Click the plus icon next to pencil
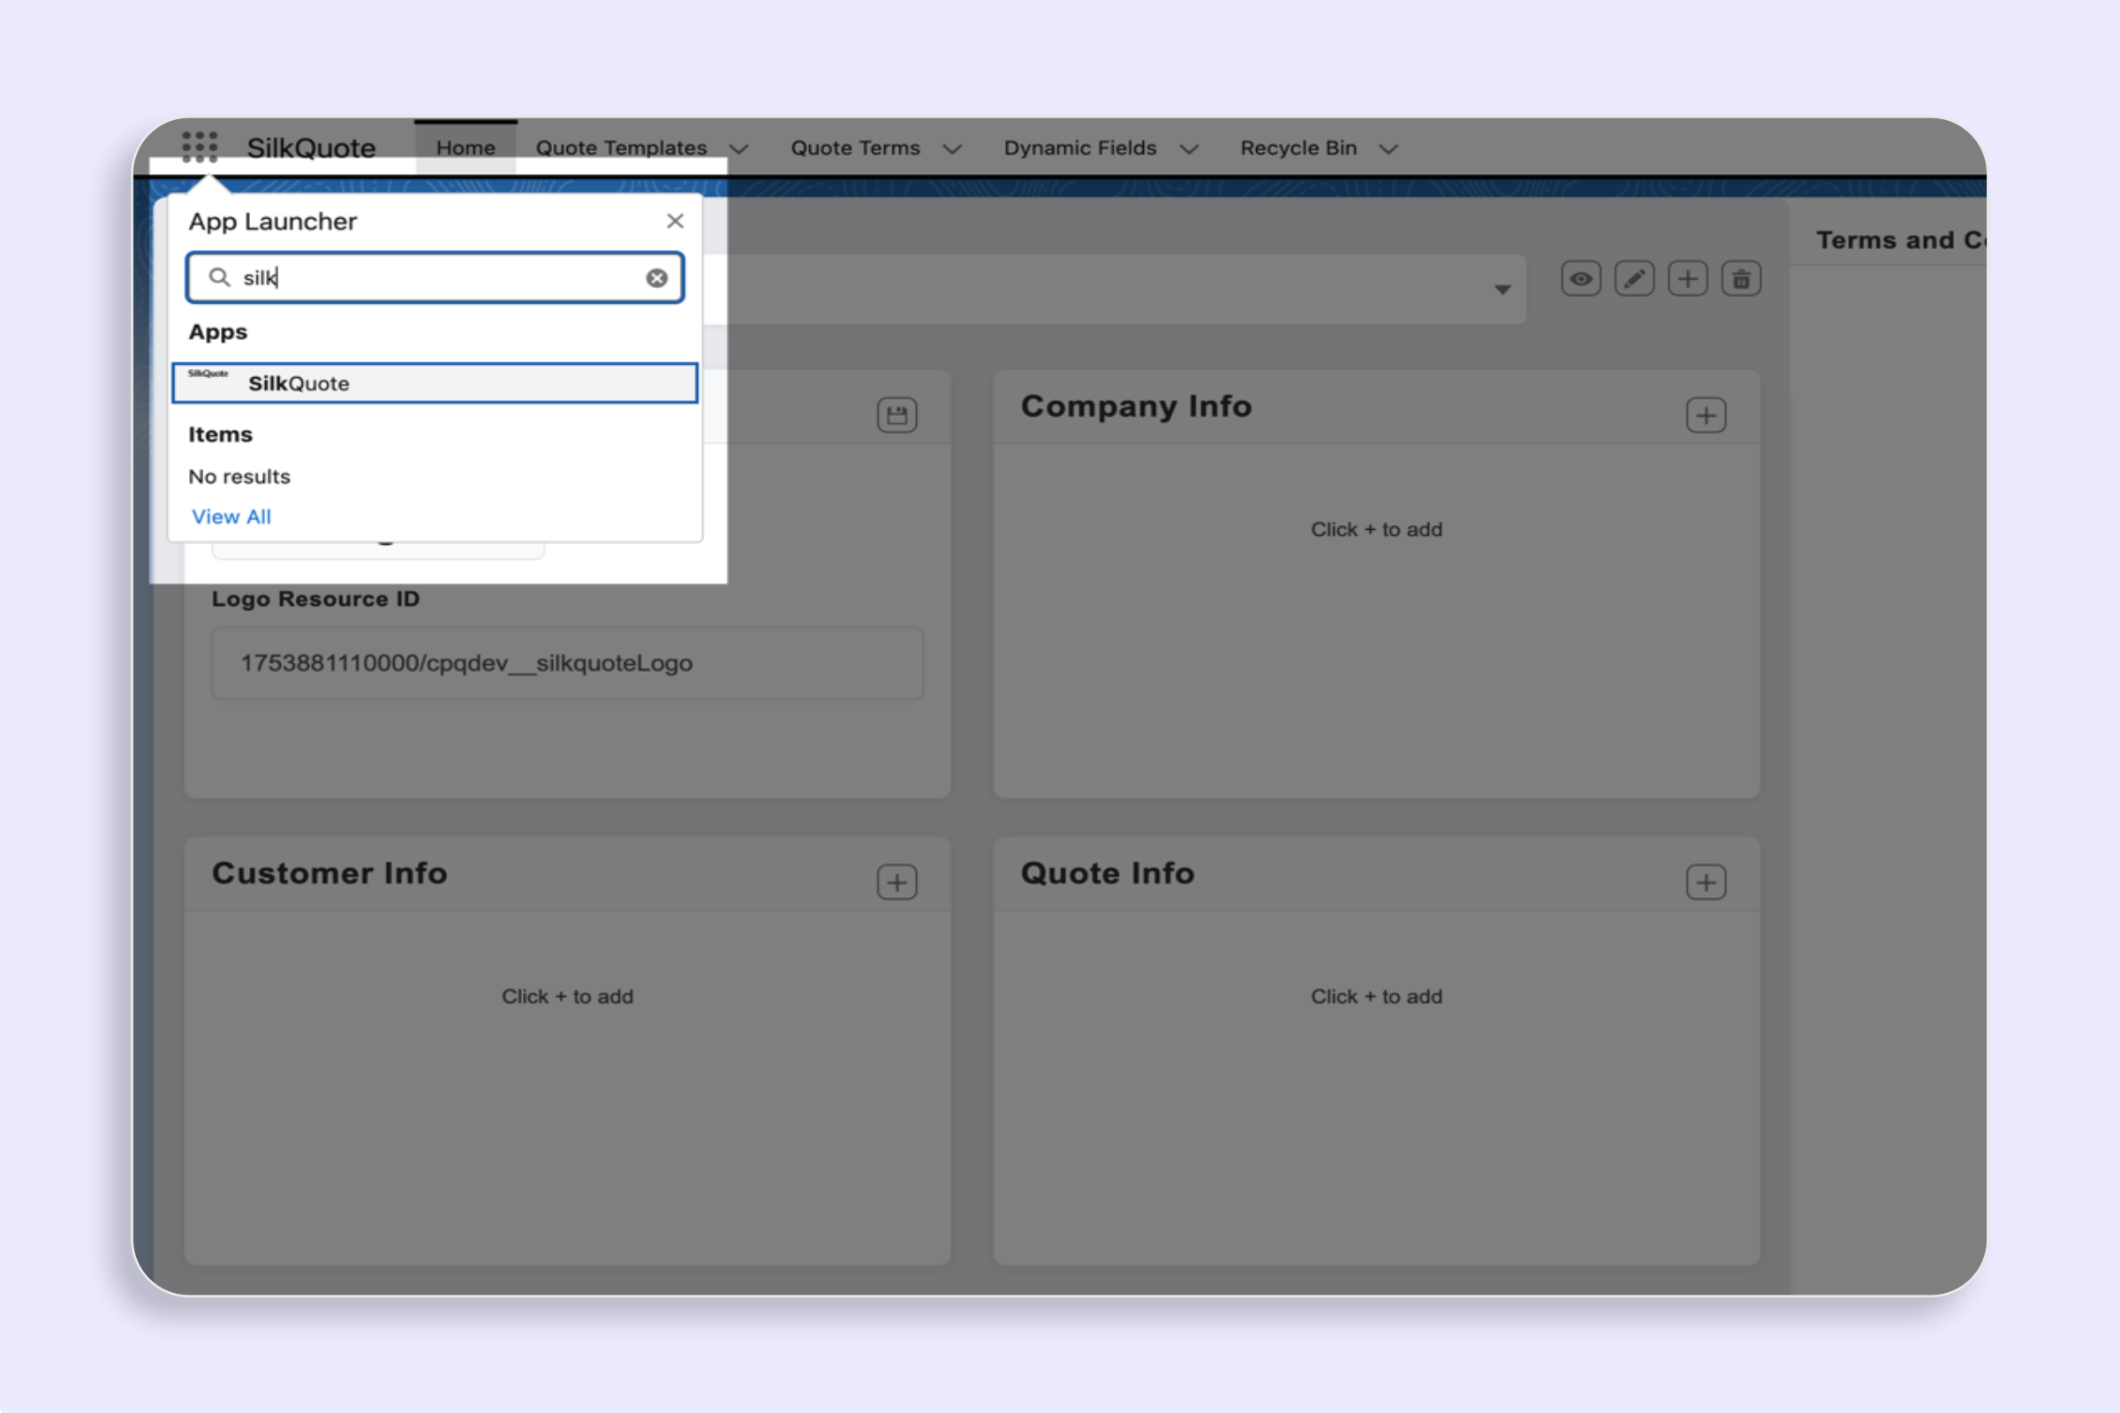 pos(1687,279)
